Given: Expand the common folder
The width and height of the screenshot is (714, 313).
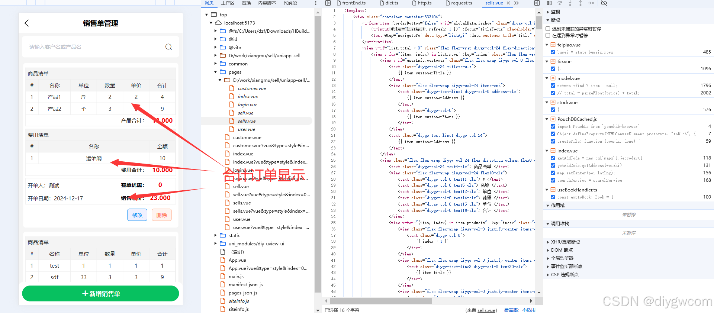Looking at the screenshot, I should pos(216,64).
